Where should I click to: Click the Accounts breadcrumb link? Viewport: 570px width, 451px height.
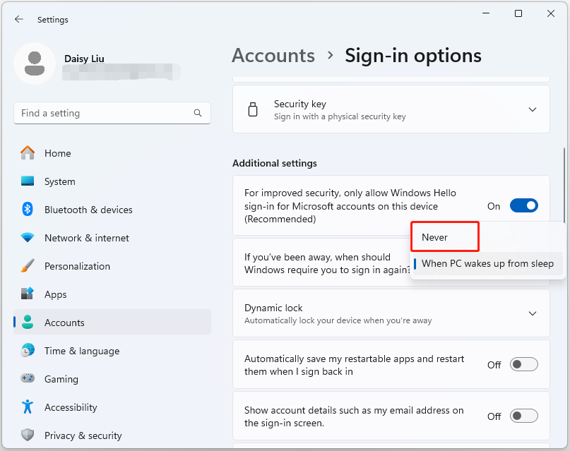tap(273, 56)
